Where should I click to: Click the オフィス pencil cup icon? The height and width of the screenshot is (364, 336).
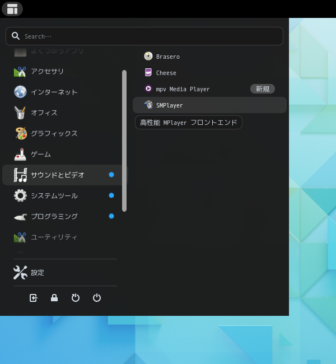click(20, 113)
